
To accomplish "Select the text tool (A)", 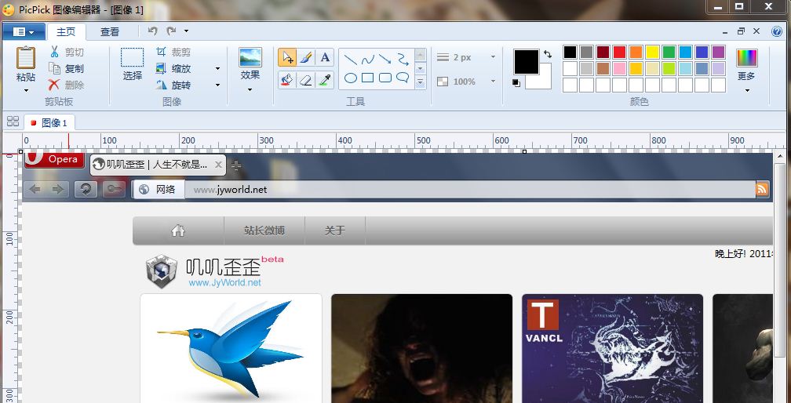I will pyautogui.click(x=325, y=57).
